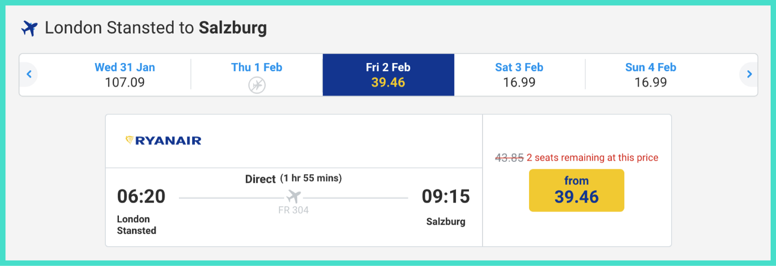Click the blue airplane icon beside route title
Image resolution: width=776 pixels, height=266 pixels.
pyautogui.click(x=30, y=29)
